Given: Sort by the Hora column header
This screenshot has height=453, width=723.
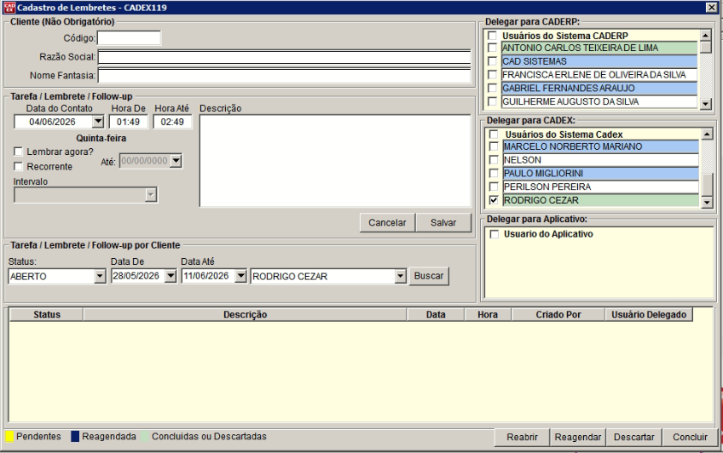Looking at the screenshot, I should click(x=488, y=314).
